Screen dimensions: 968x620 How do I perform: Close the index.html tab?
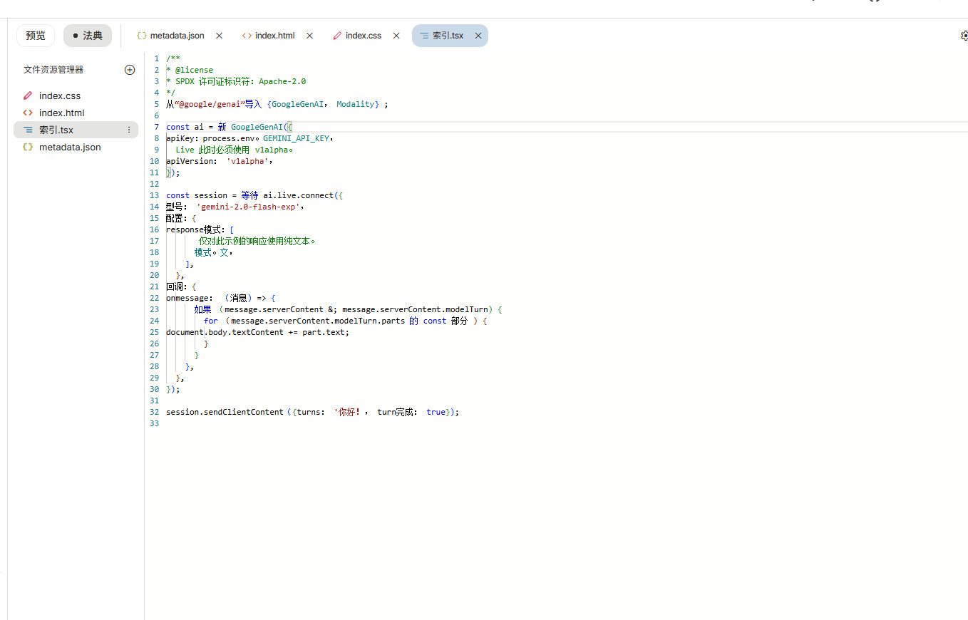[309, 36]
